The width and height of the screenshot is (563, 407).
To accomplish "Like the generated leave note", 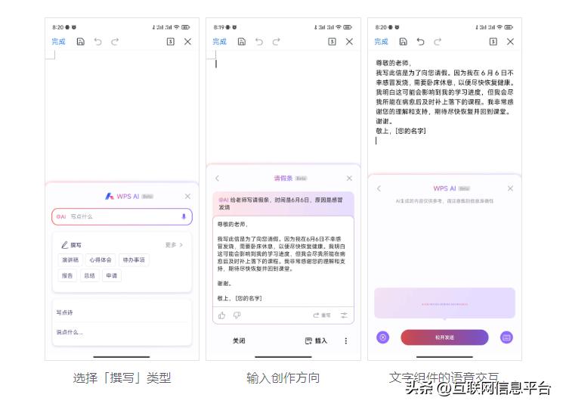I will (222, 315).
